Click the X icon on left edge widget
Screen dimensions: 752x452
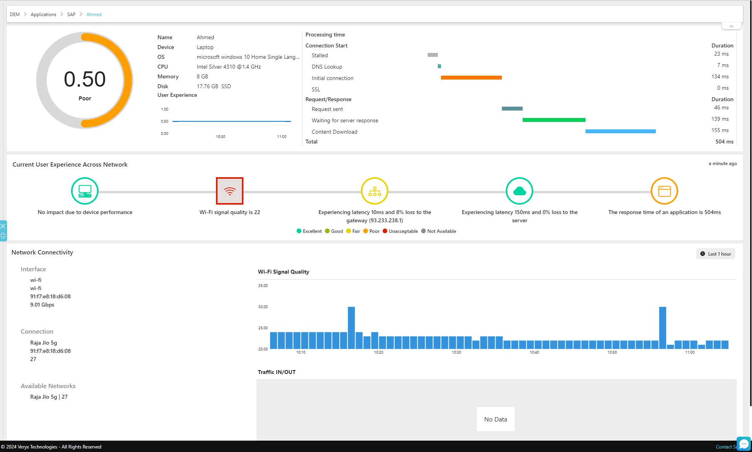(3, 226)
